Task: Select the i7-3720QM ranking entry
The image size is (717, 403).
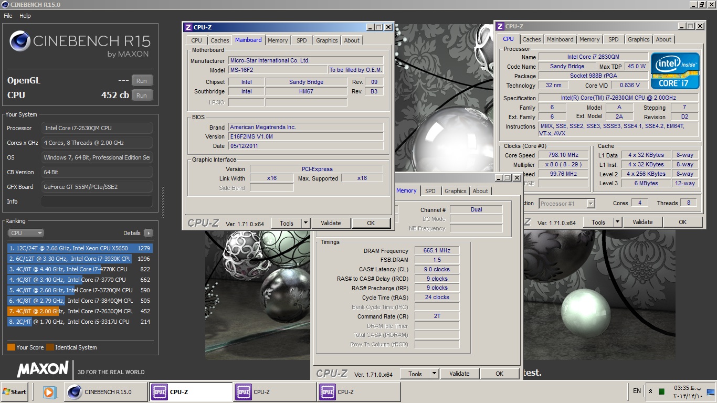Action: pos(80,290)
